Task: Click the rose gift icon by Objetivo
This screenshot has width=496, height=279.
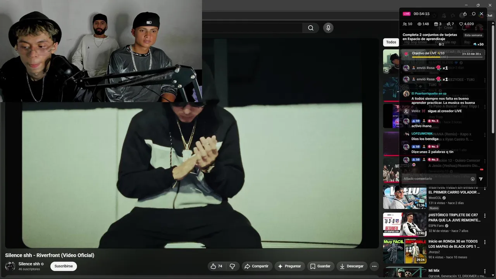Action: (406, 54)
